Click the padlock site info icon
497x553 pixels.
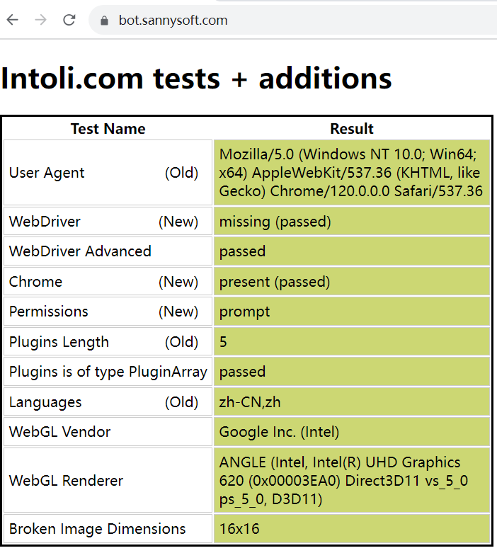[104, 21]
